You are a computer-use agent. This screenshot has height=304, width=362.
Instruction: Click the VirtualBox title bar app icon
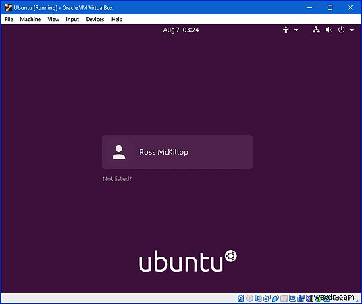[x=8, y=7]
